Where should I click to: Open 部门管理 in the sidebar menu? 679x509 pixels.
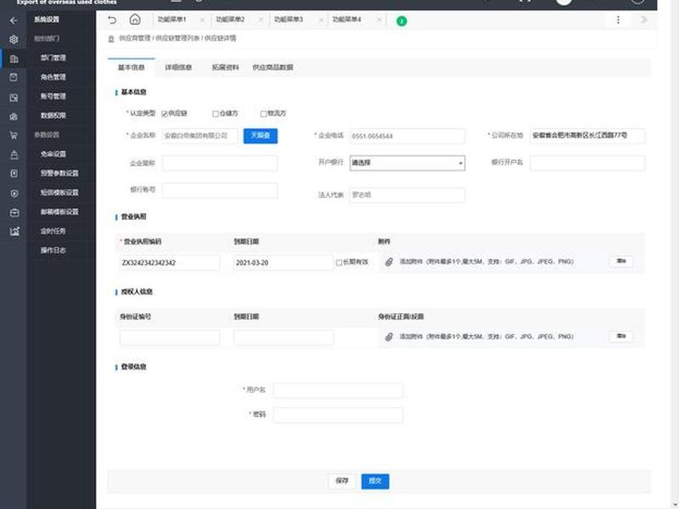[x=53, y=58]
